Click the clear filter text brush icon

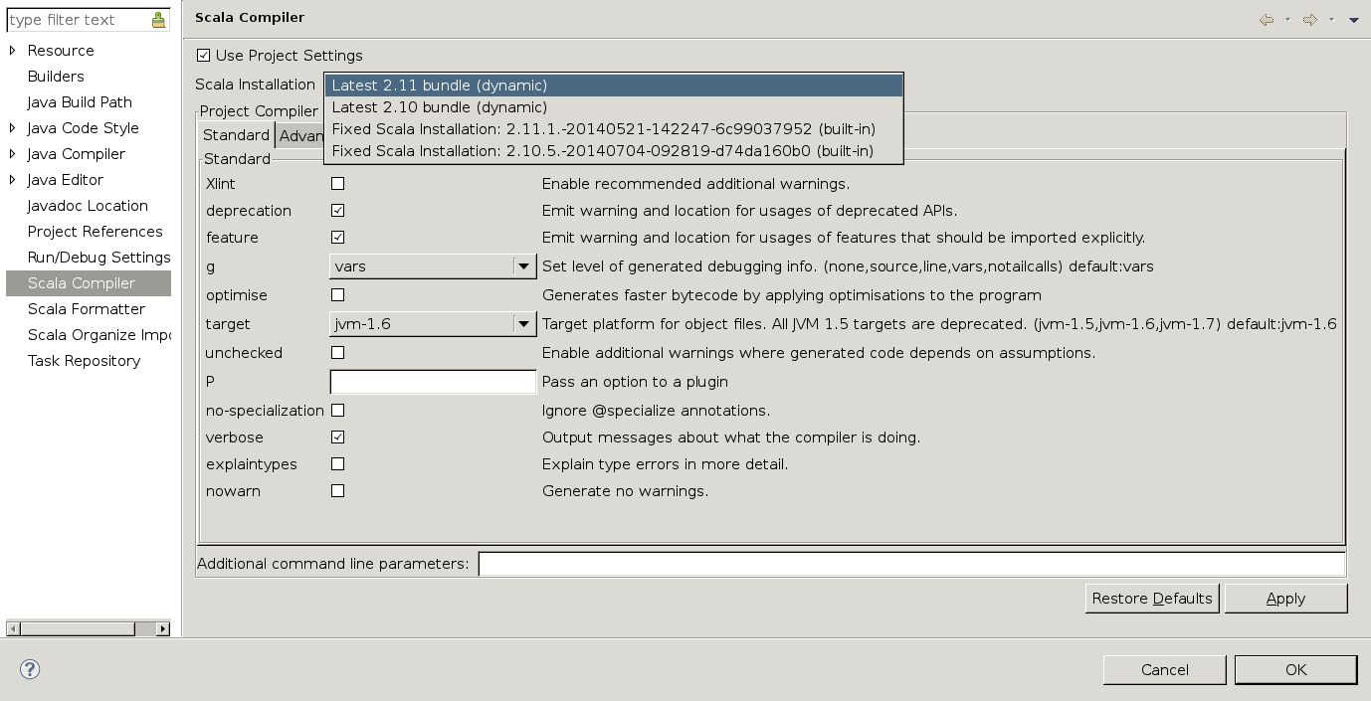tap(159, 20)
